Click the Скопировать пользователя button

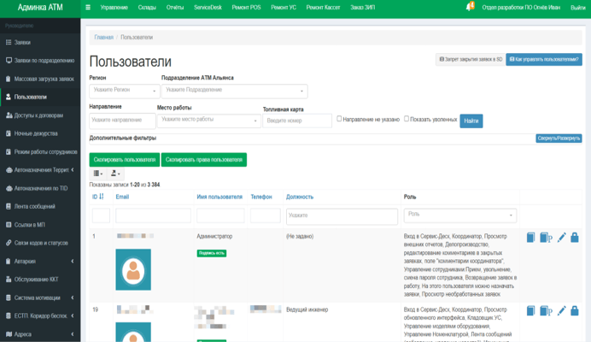pos(125,160)
